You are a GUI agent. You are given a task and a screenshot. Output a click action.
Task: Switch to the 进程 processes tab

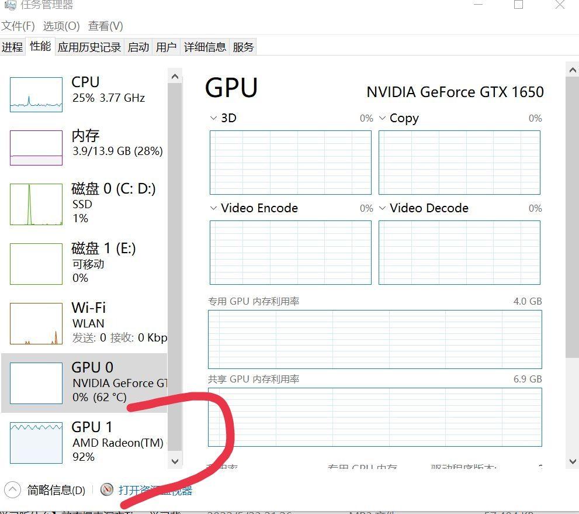click(x=12, y=47)
